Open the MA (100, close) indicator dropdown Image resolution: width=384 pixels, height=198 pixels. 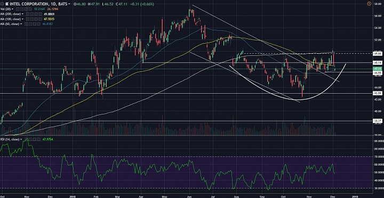pyautogui.click(x=22, y=19)
